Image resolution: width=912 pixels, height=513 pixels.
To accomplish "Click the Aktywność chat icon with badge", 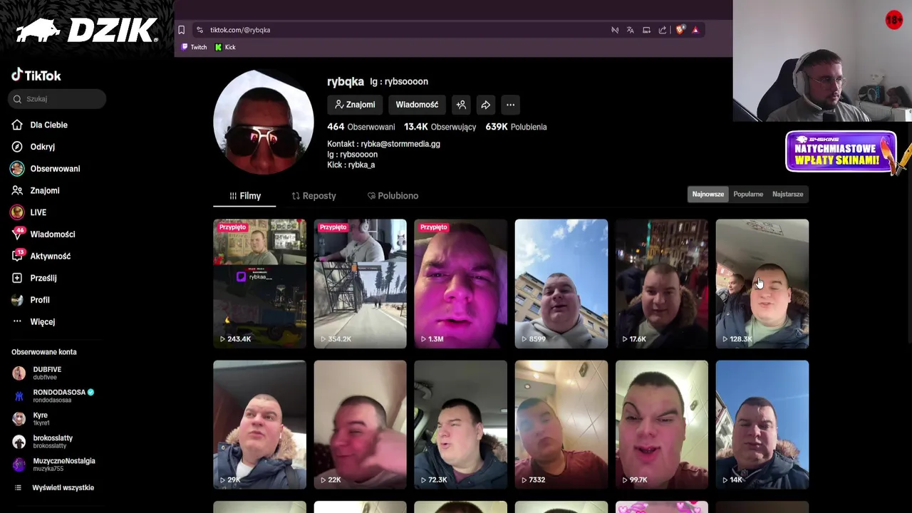I will (x=17, y=256).
